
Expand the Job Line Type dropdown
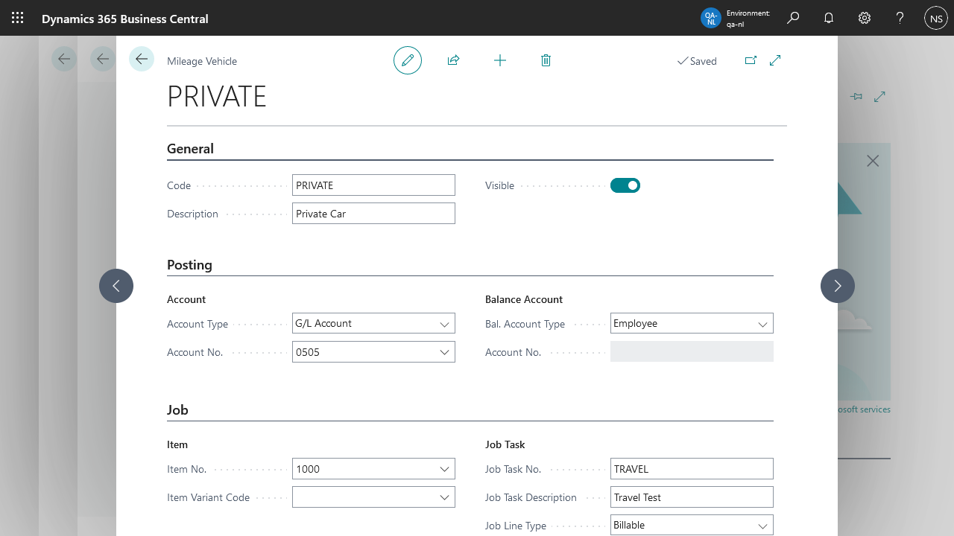(x=762, y=526)
